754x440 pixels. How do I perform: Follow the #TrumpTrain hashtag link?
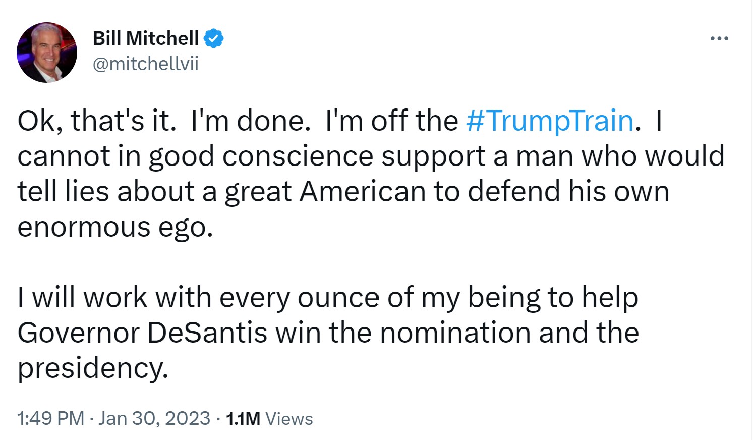click(550, 121)
